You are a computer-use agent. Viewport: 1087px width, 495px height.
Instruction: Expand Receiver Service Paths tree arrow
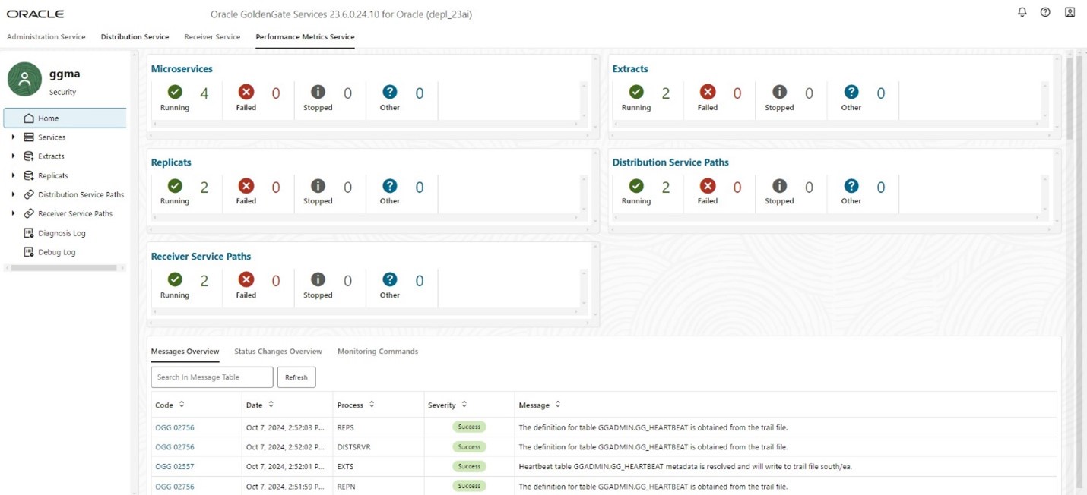click(x=13, y=213)
